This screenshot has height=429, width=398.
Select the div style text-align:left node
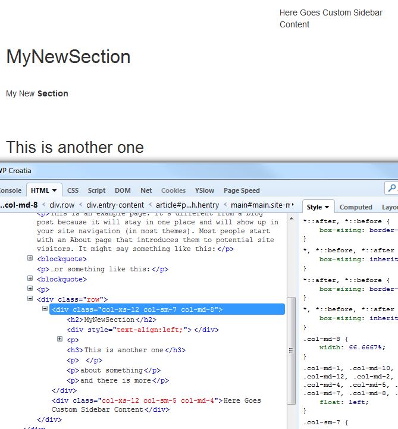tap(143, 330)
